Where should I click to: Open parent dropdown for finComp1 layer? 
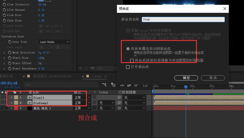click(x=135, y=103)
